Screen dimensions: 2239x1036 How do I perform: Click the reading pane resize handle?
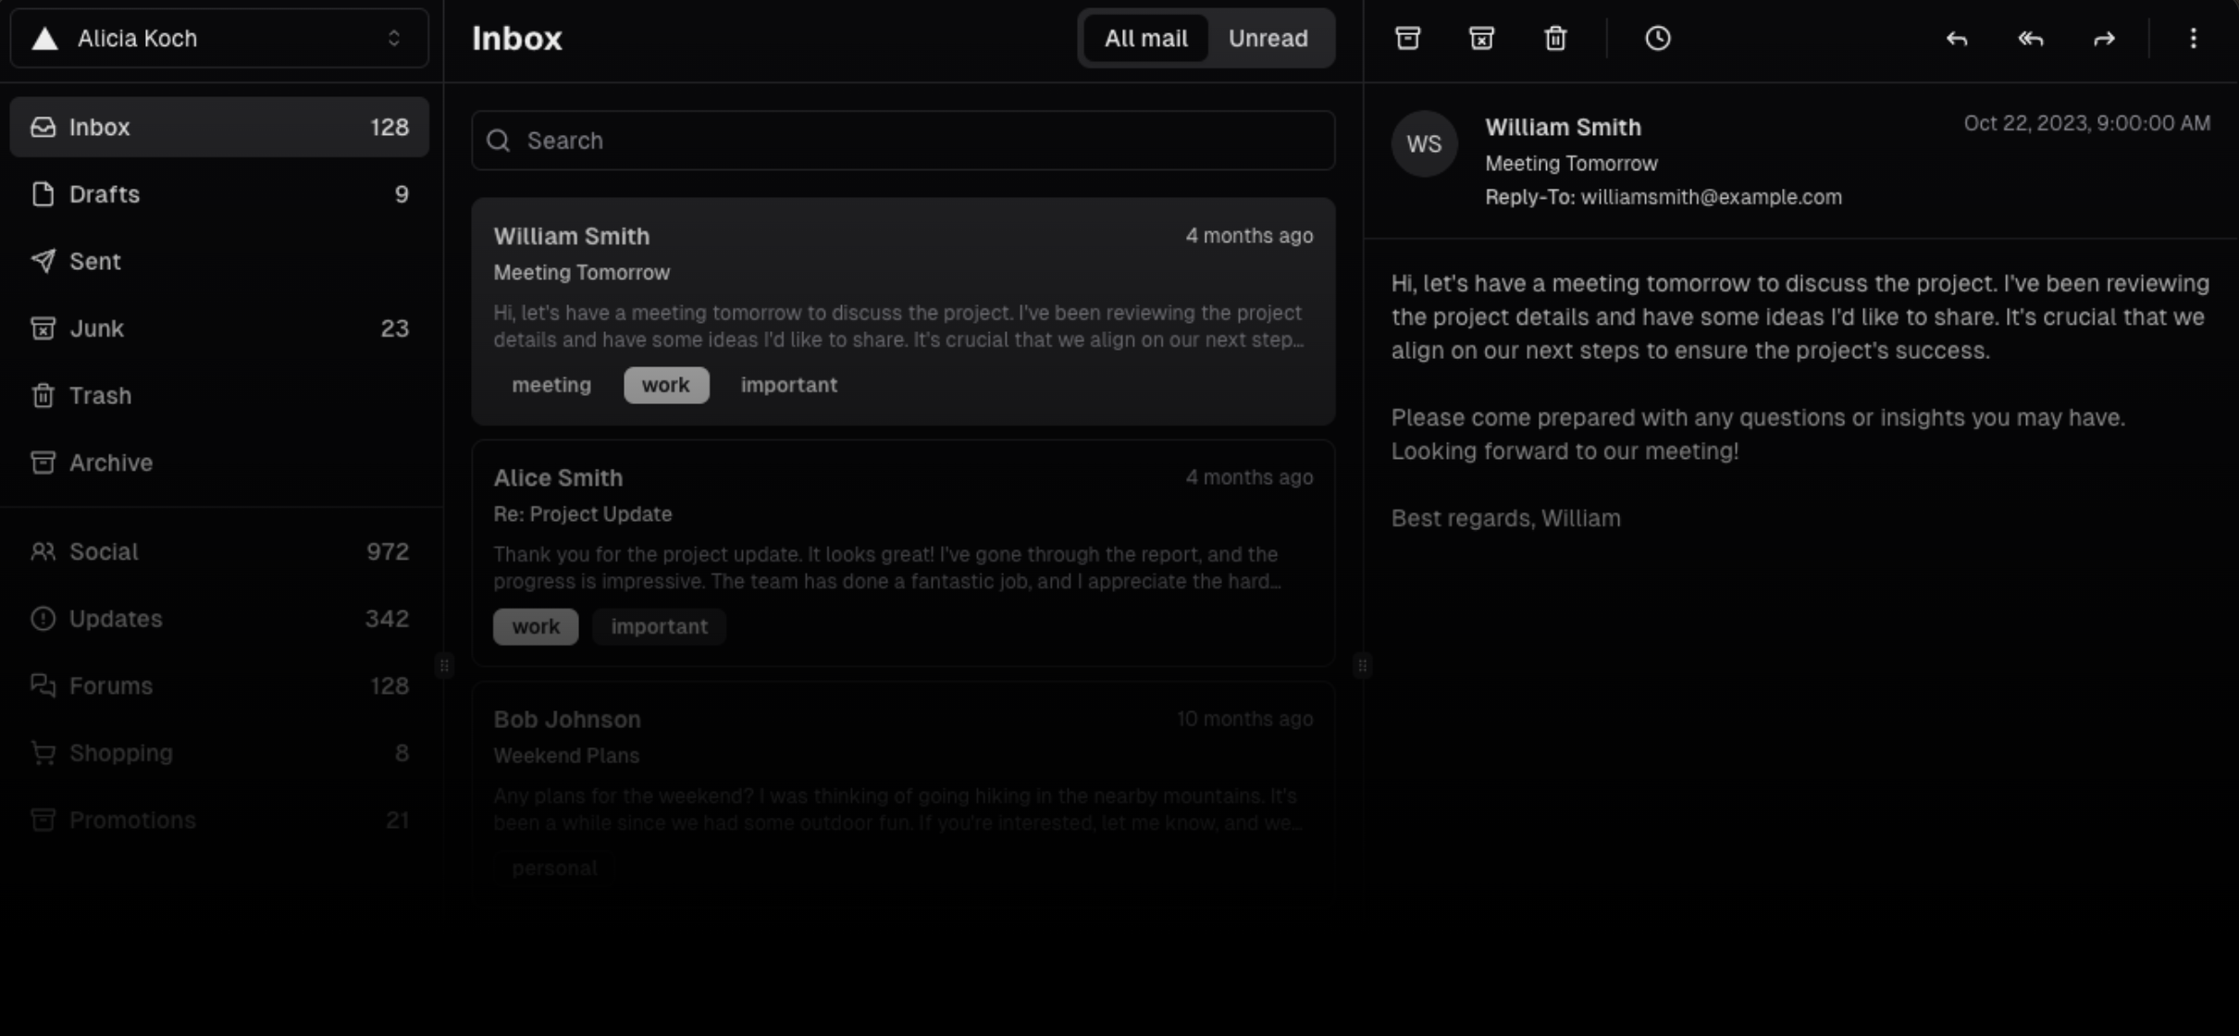point(1362,665)
